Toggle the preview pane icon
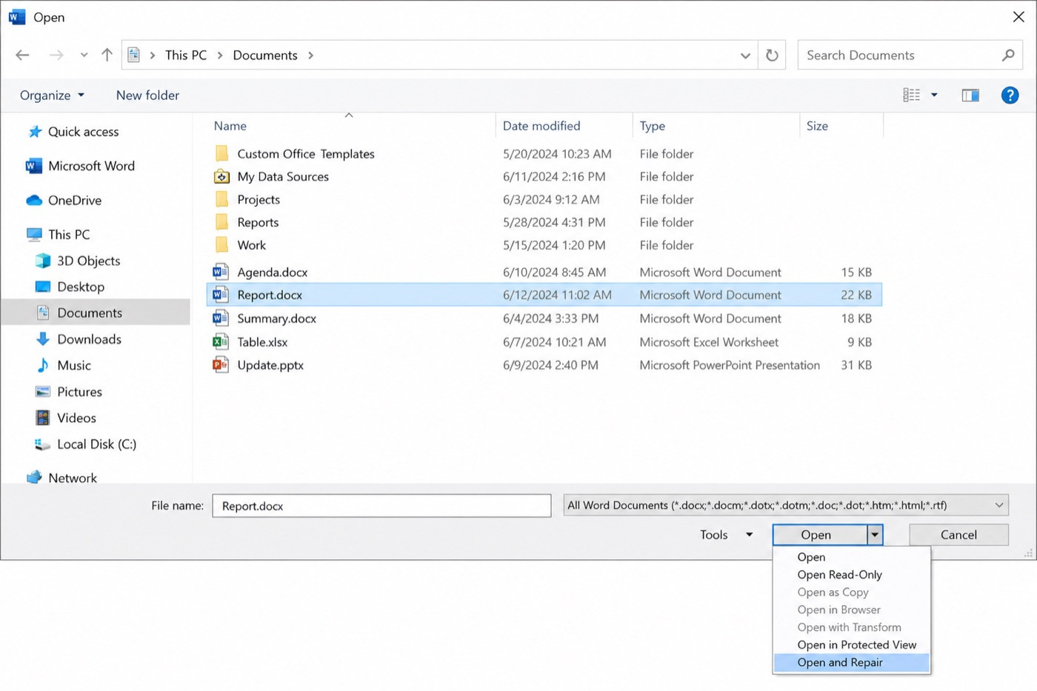 click(x=970, y=95)
